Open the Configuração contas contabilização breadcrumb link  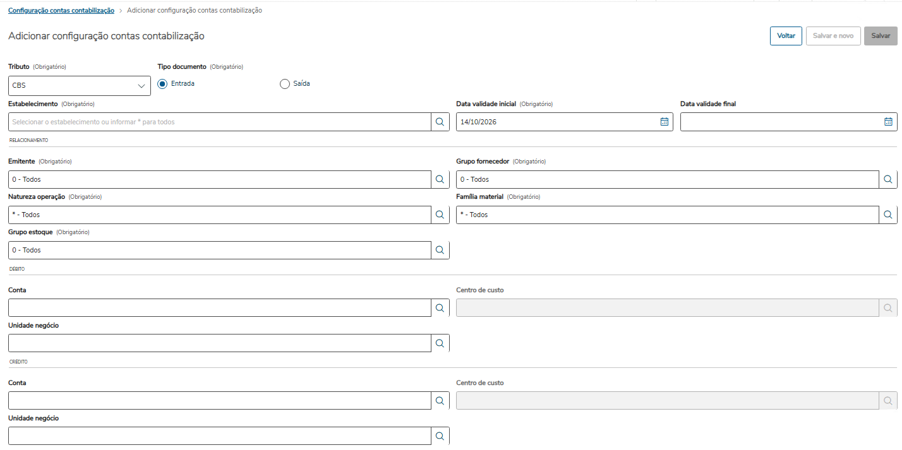tap(61, 11)
